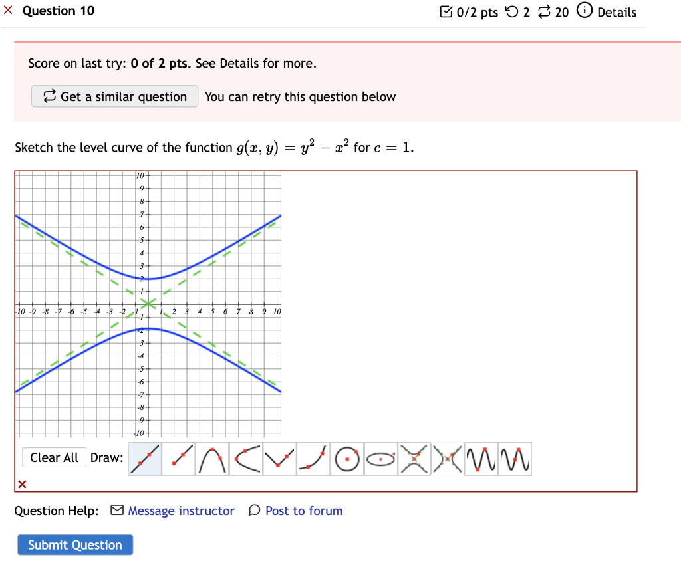
Task: Click the attempts refresh icon showing 20
Action: (x=545, y=11)
